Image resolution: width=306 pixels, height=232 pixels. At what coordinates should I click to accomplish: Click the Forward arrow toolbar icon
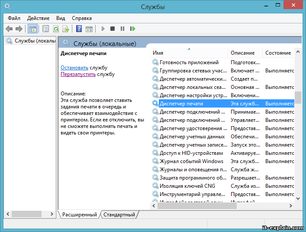(19, 29)
